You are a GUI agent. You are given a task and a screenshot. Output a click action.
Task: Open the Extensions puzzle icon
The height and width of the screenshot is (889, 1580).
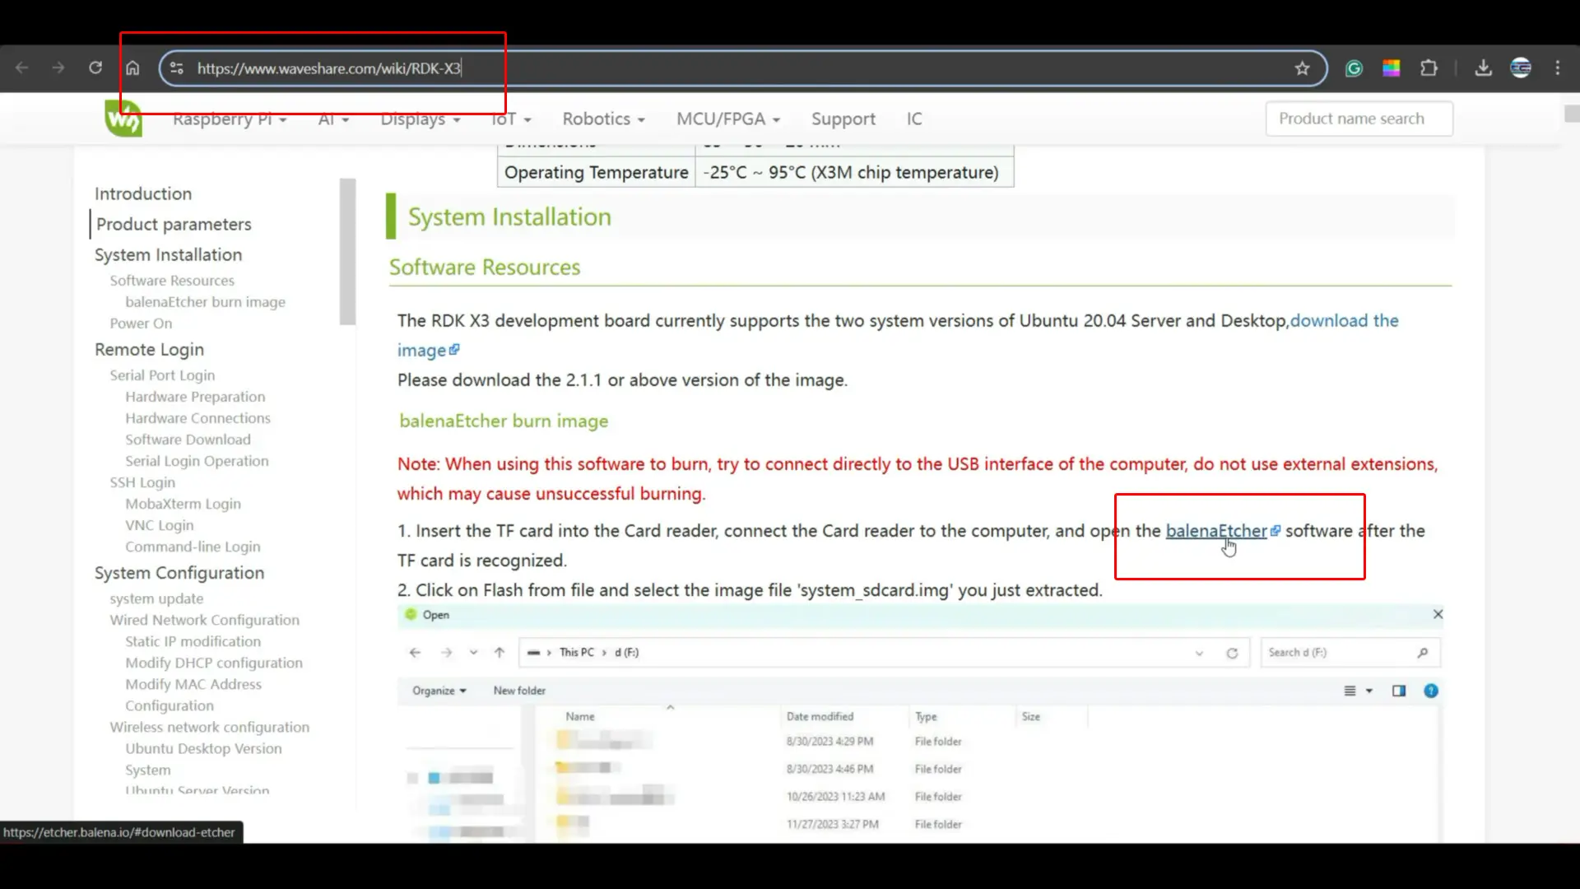point(1429,67)
